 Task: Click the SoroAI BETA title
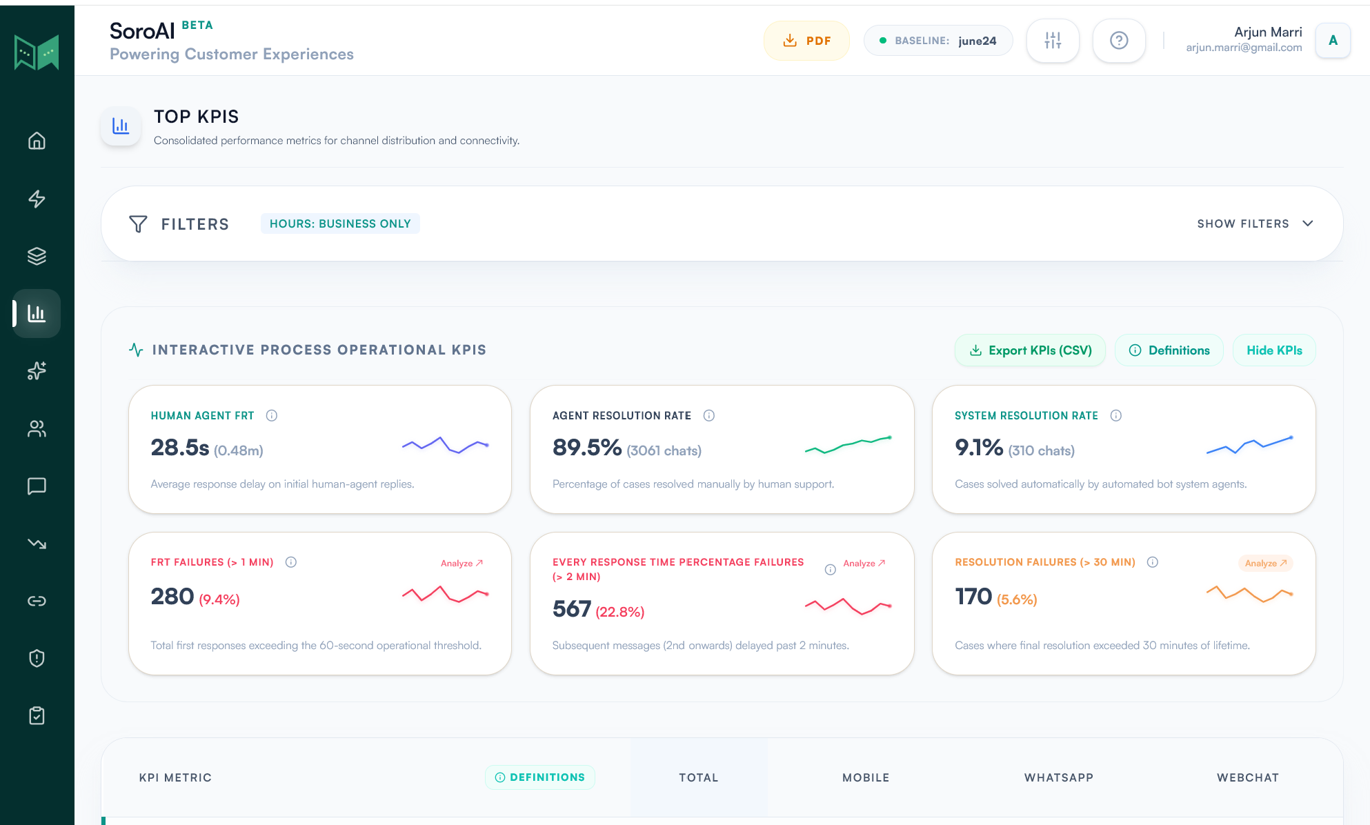[x=161, y=30]
